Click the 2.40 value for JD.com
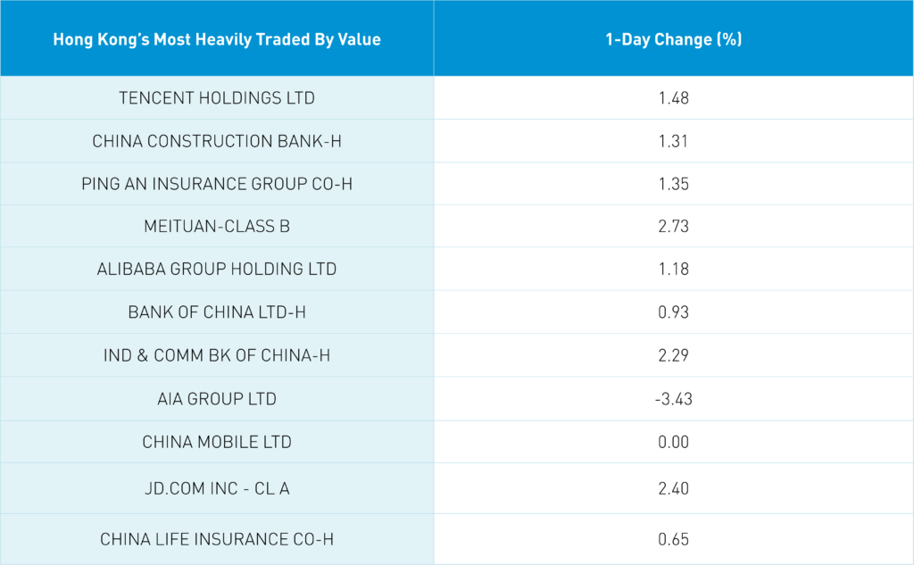The image size is (914, 565). [673, 488]
